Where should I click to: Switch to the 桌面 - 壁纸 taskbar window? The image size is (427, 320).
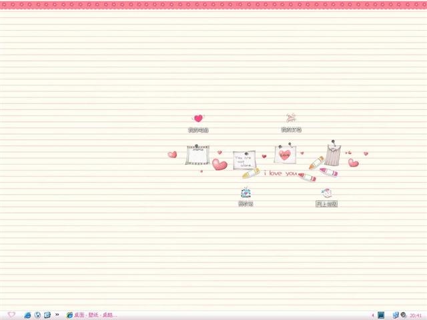[x=92, y=315]
